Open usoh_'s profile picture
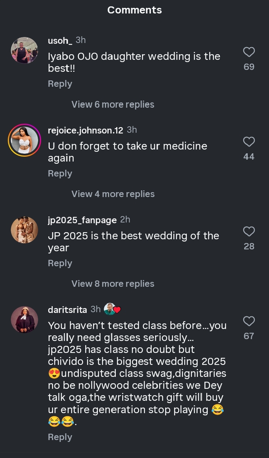The width and height of the screenshot is (269, 458). 24,50
